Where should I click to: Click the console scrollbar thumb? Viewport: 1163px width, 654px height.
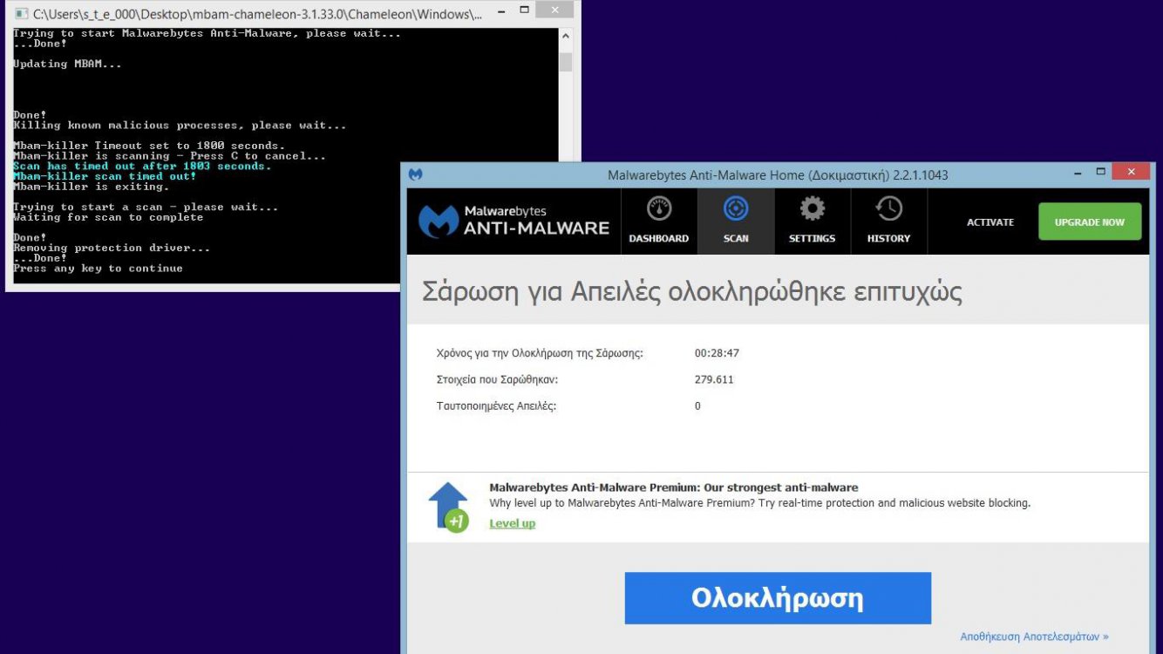point(565,62)
